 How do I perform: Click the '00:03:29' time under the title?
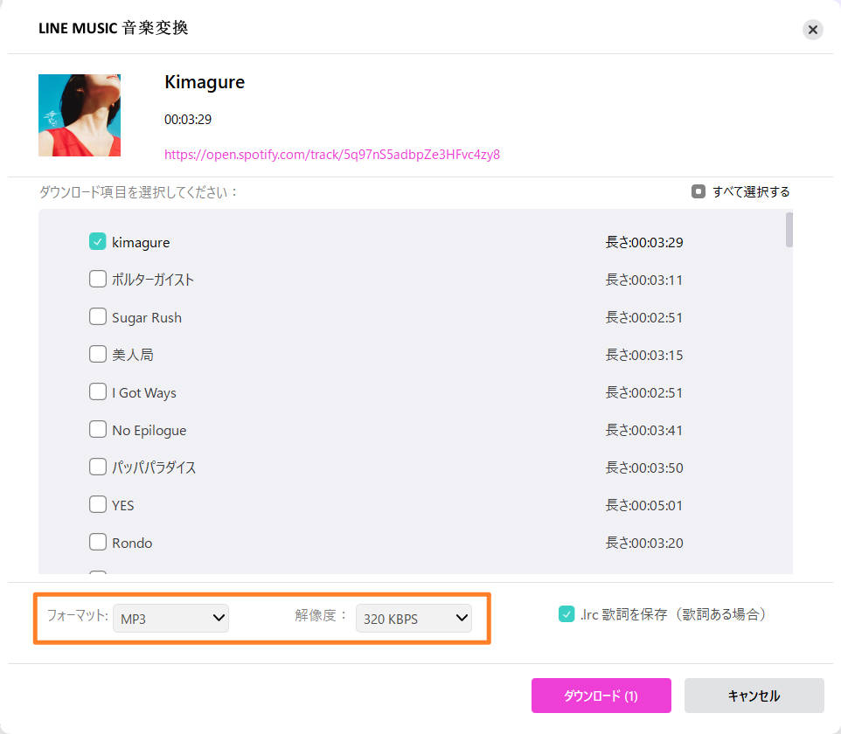[x=188, y=119]
